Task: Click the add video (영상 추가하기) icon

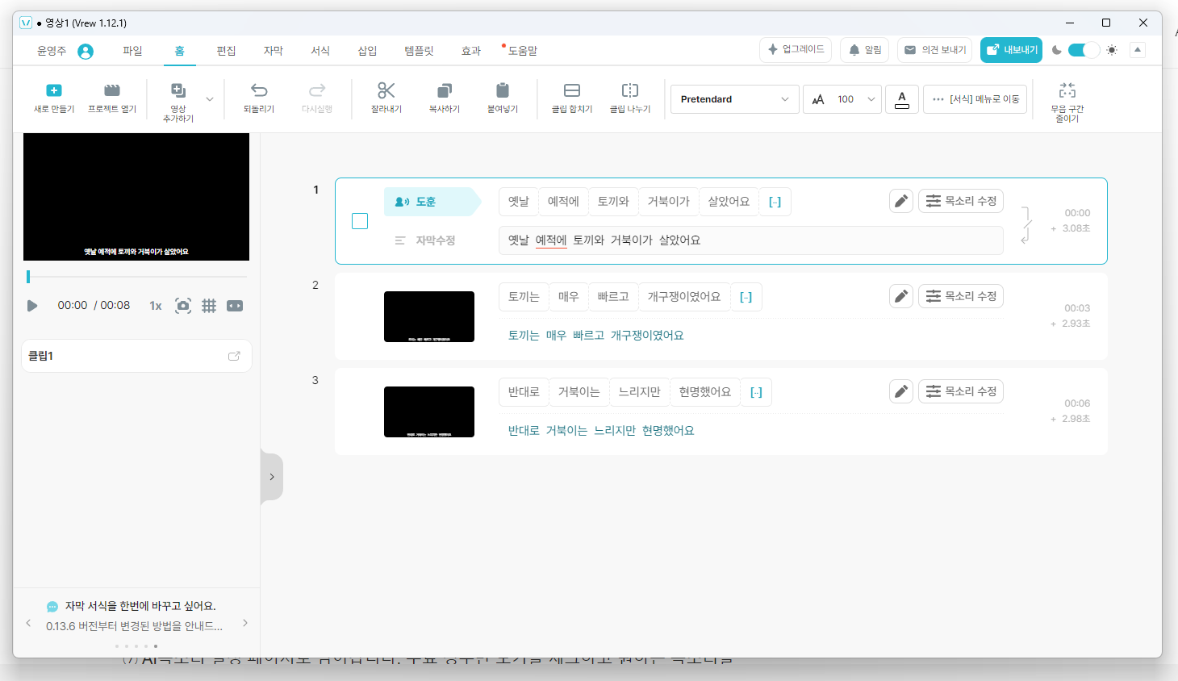Action: click(x=178, y=90)
